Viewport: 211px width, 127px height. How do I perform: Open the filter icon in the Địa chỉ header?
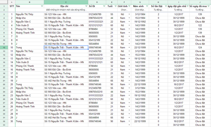tap(86, 6)
